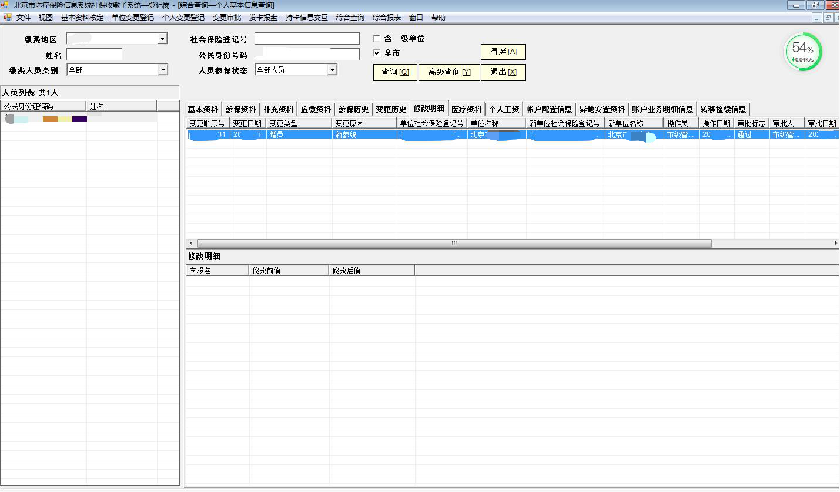Open the 缴费地区 dropdown list
840x492 pixels.
coord(162,39)
